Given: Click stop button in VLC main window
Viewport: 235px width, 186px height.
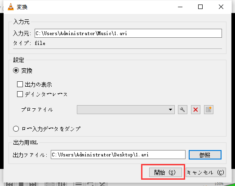Looking at the screenshot, I should (x=21, y=184).
